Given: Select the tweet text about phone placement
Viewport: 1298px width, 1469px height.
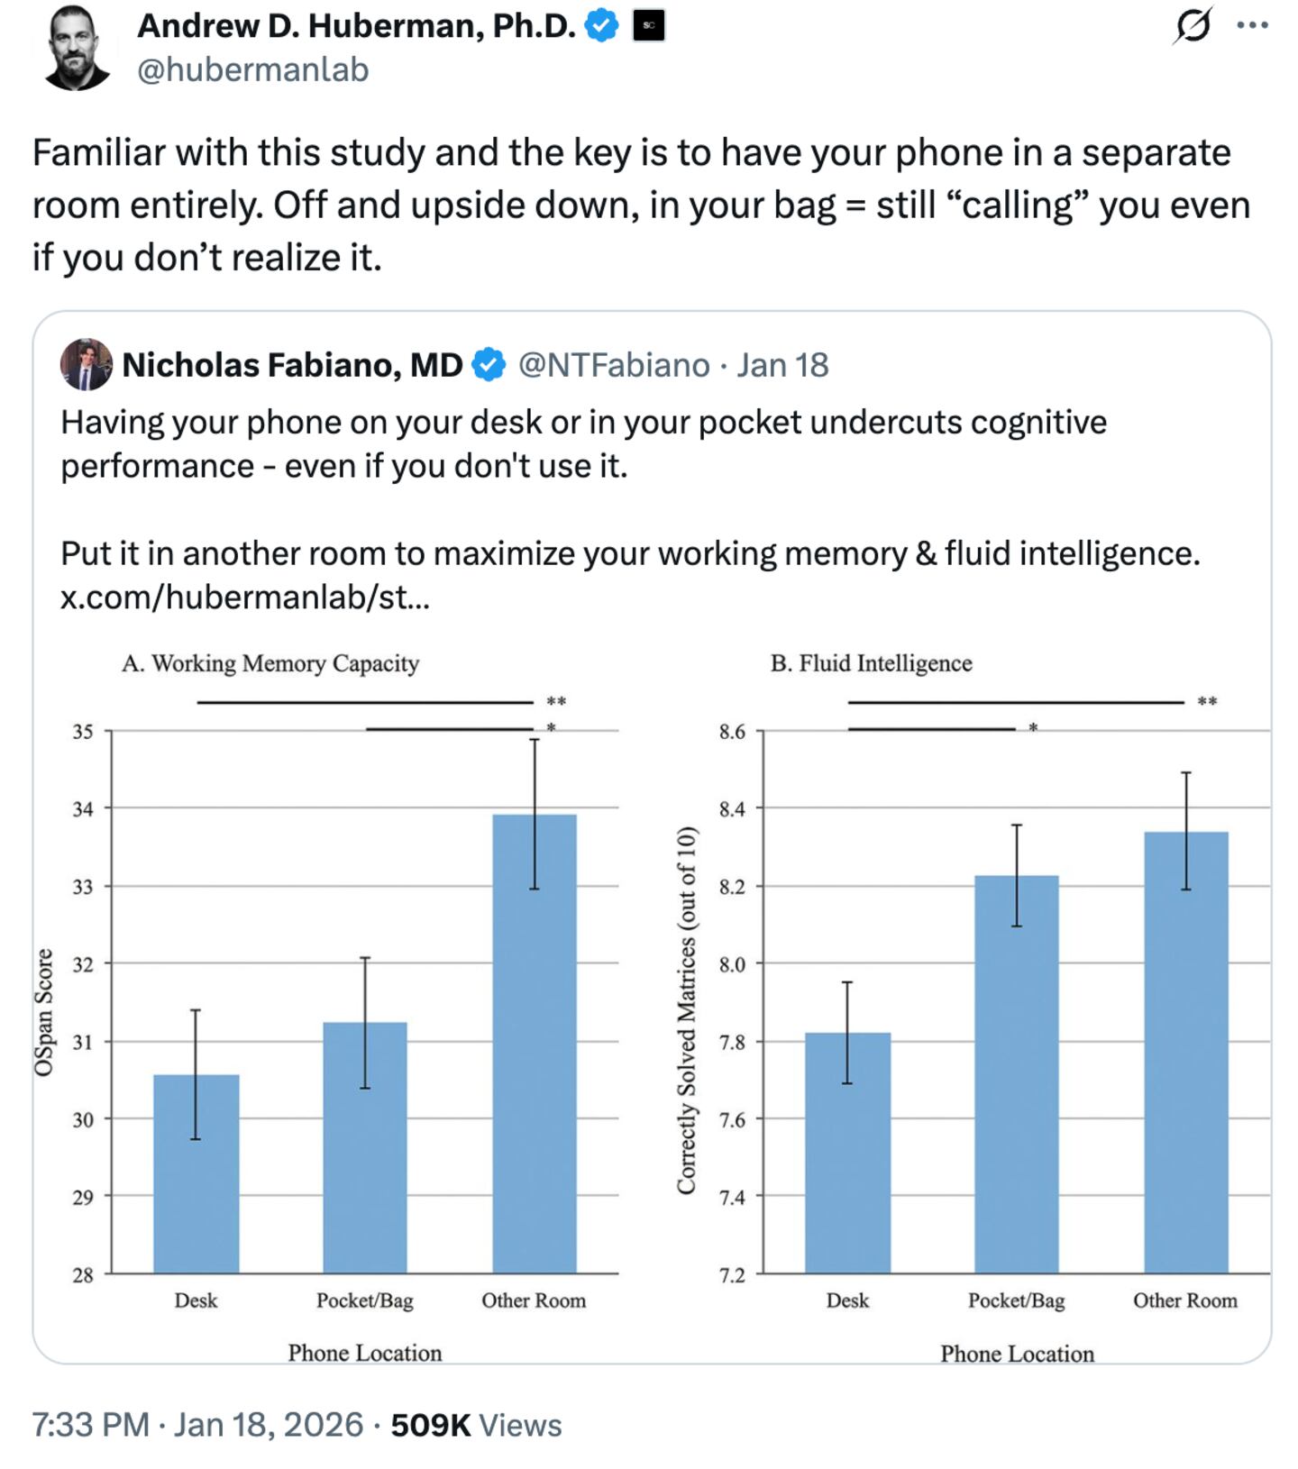Looking at the screenshot, I should pyautogui.click(x=631, y=203).
